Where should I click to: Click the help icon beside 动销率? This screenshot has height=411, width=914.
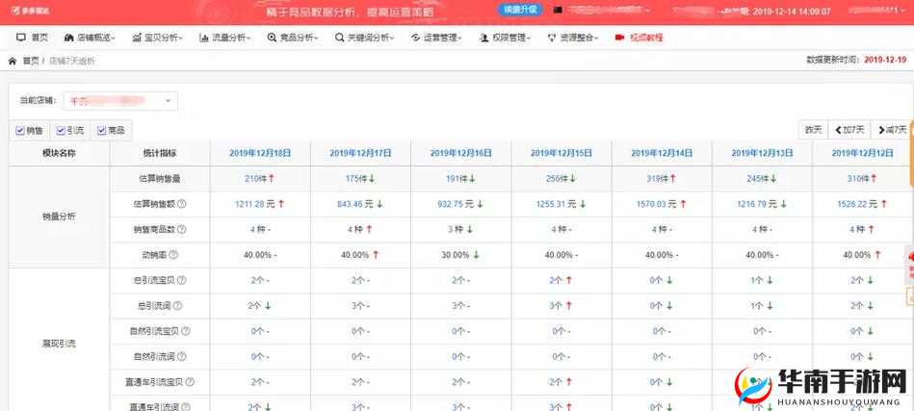(173, 255)
